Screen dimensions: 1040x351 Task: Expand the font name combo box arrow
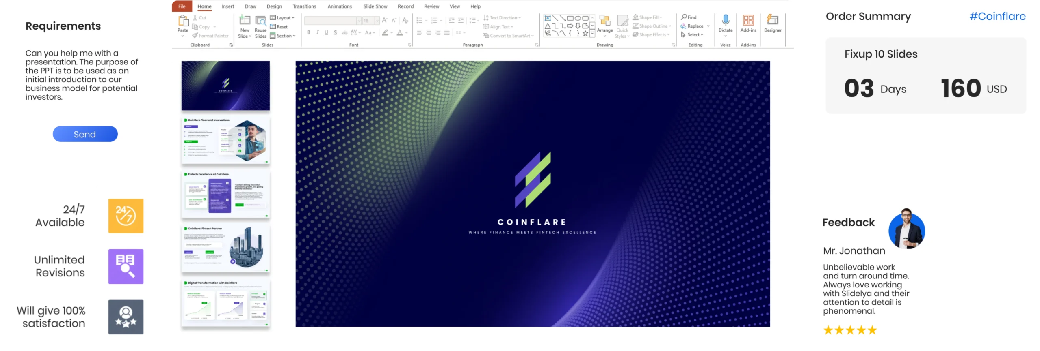pos(359,21)
